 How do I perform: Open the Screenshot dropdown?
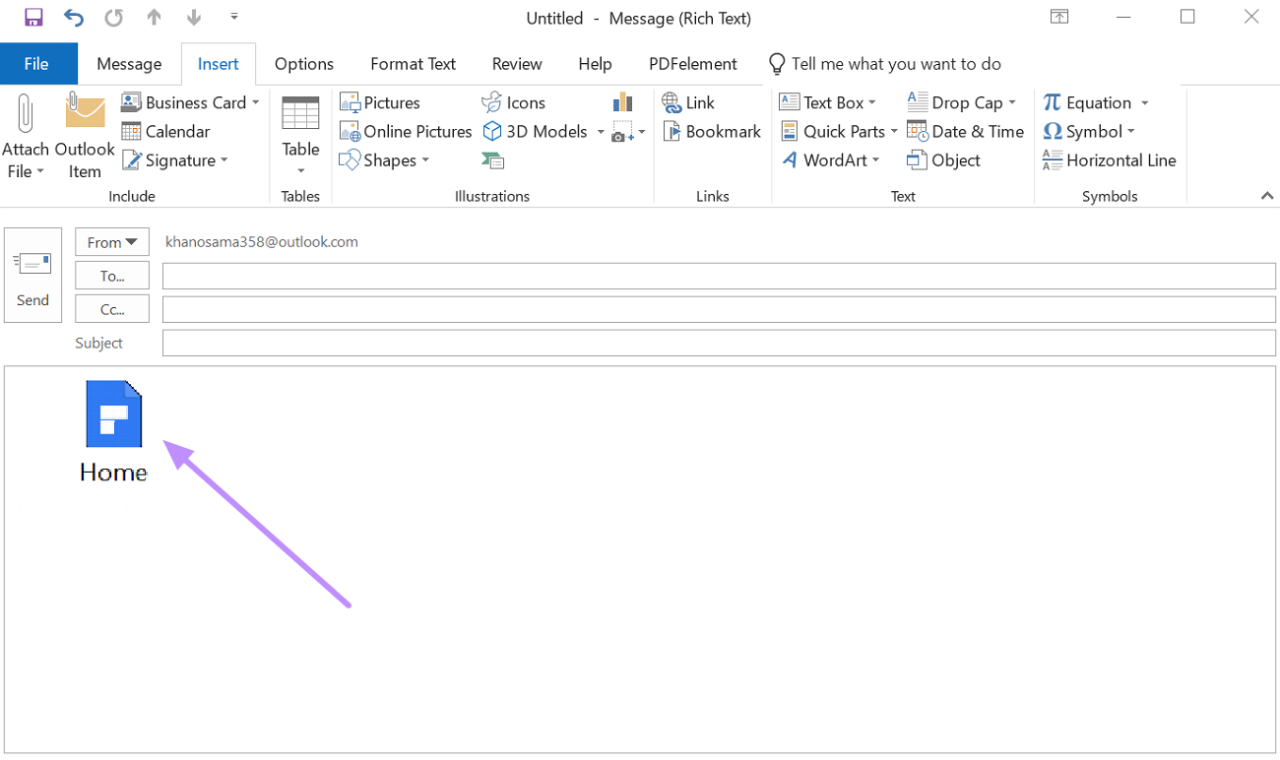point(628,132)
